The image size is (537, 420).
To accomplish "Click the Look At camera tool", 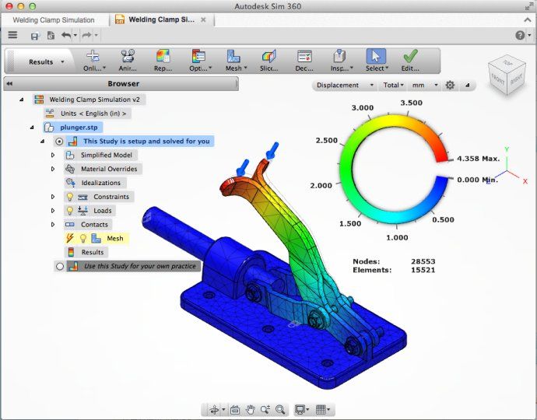I will (x=235, y=409).
